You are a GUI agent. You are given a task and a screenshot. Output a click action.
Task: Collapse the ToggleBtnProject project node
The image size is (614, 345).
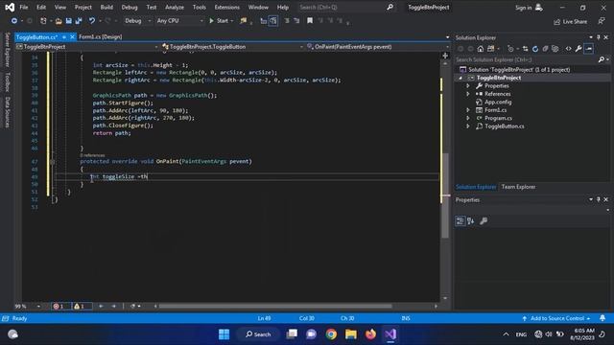460,78
